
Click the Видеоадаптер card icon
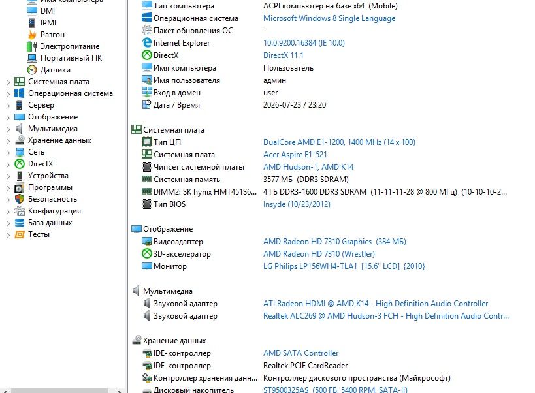pos(147,242)
